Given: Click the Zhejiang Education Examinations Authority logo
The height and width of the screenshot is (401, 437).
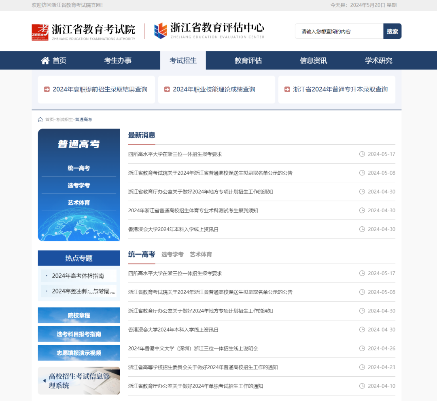Looking at the screenshot, I should pos(83,32).
